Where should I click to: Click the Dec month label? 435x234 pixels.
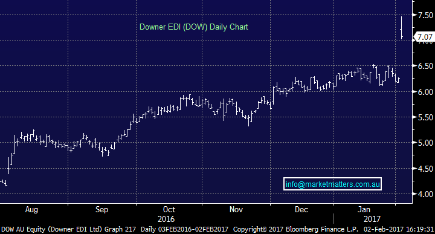(x=301, y=209)
